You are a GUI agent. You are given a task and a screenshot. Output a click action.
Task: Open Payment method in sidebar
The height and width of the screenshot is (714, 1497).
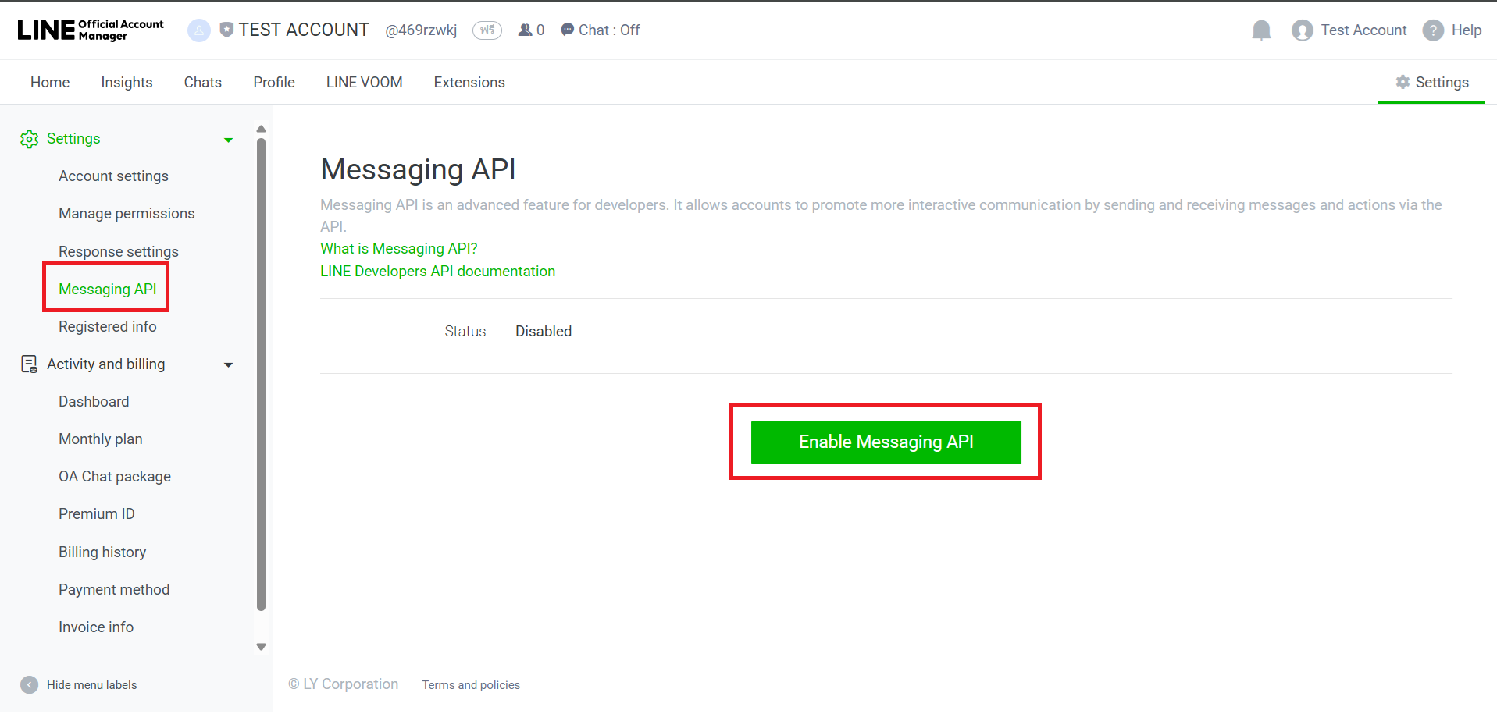click(114, 589)
